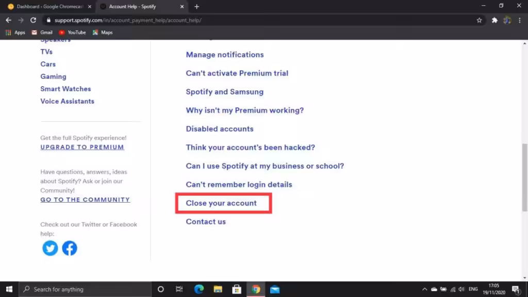528x297 pixels.
Task: Show hidden tray icons chevron
Action: [425, 289]
